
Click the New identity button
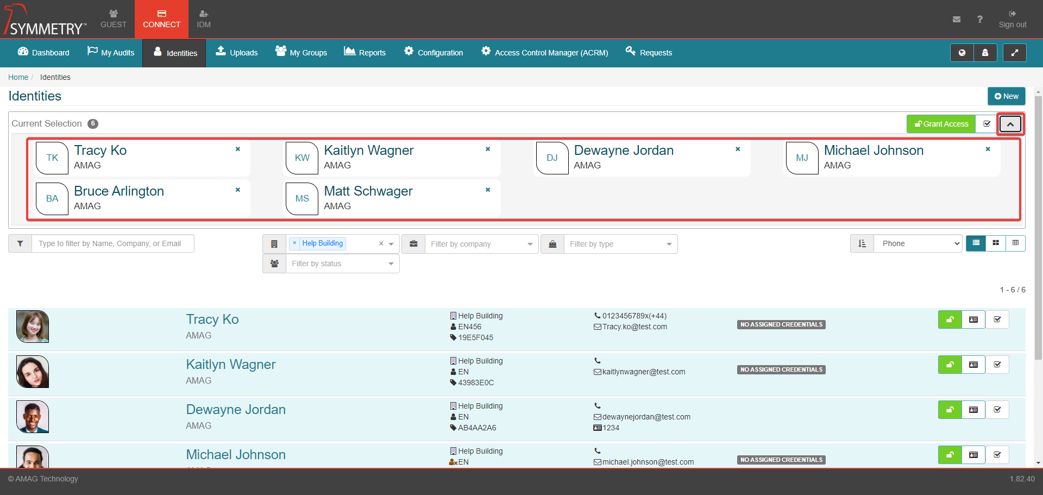coord(1007,96)
